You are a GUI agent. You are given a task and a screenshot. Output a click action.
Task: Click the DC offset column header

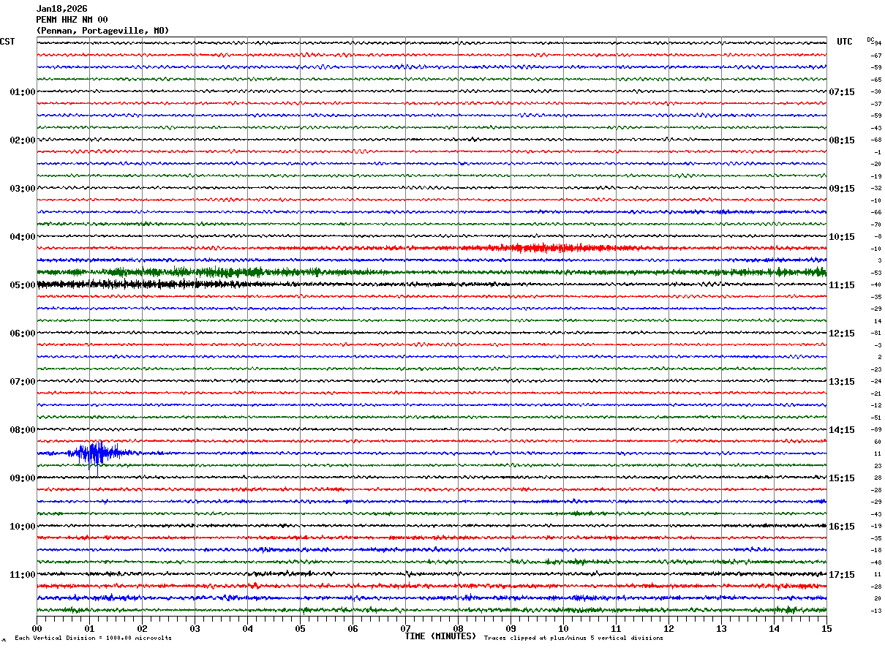click(x=870, y=39)
